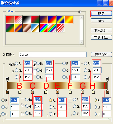Screen dimensions: 113x124
Task: Select the leftmost dark brown color stop
Action: pos(7,92)
